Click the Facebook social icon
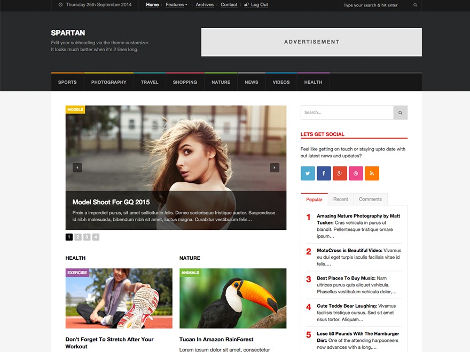This screenshot has height=352, width=470. point(324,173)
